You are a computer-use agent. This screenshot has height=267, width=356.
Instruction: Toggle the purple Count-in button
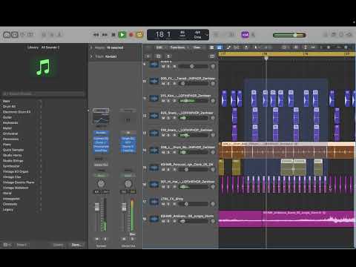245,35
